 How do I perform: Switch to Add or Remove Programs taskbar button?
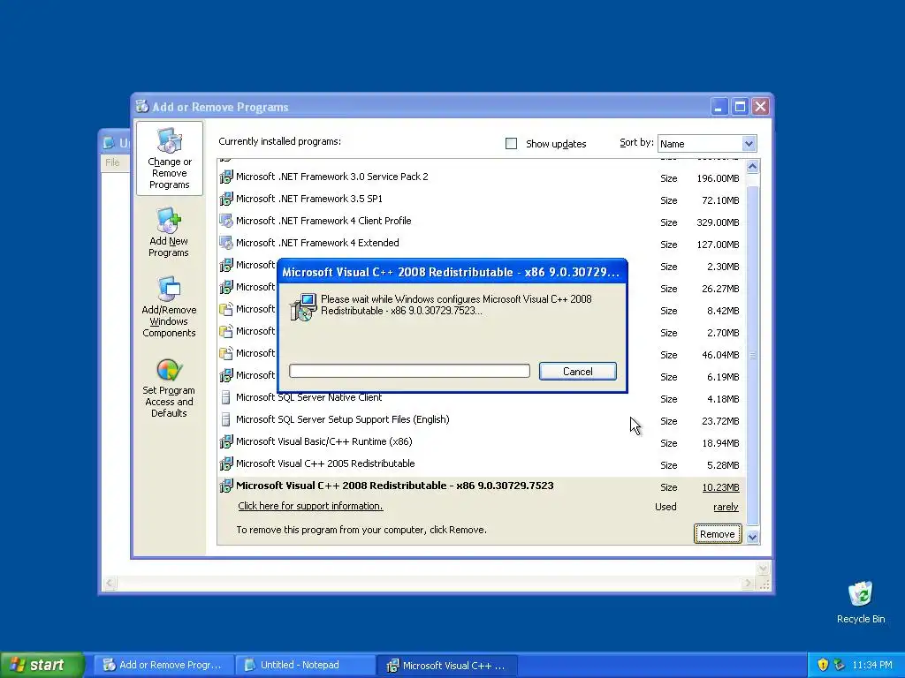pos(164,665)
